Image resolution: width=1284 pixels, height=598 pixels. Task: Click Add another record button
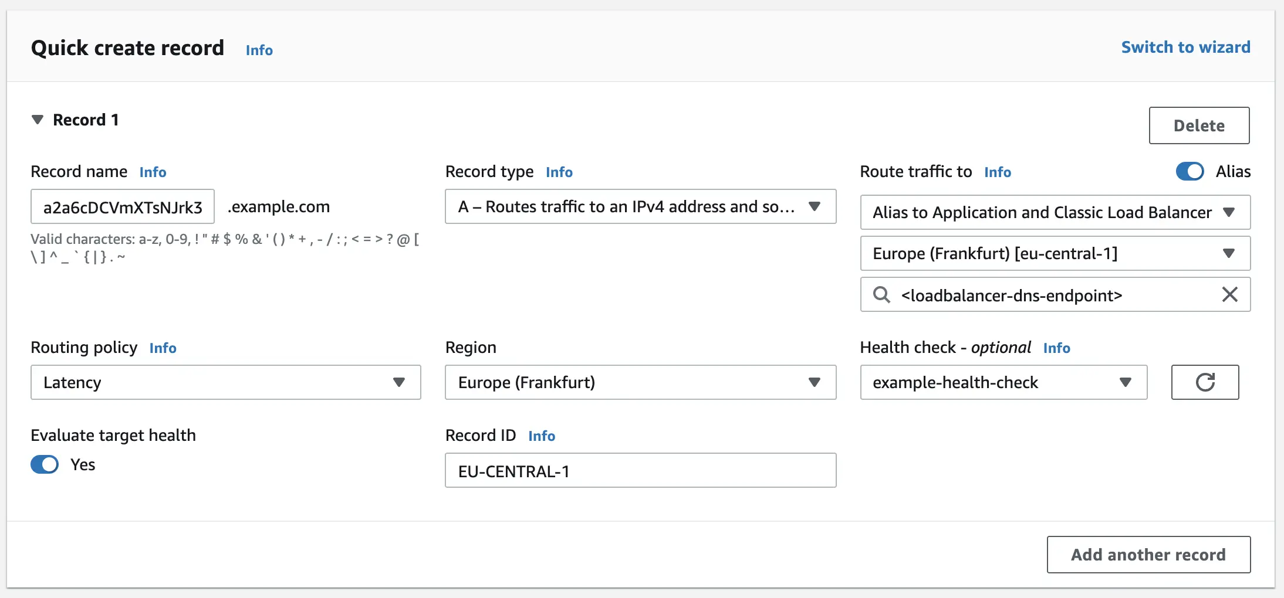point(1148,555)
